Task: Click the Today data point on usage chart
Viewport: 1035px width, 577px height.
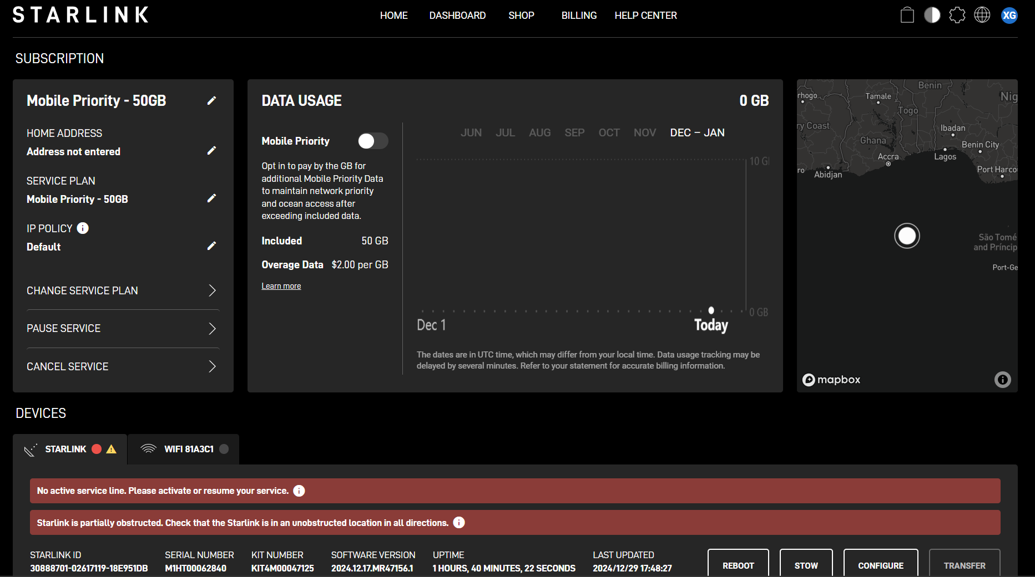Action: [x=711, y=310]
